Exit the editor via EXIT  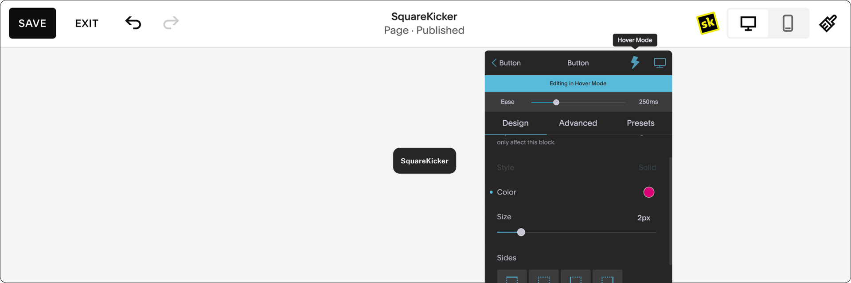point(86,23)
